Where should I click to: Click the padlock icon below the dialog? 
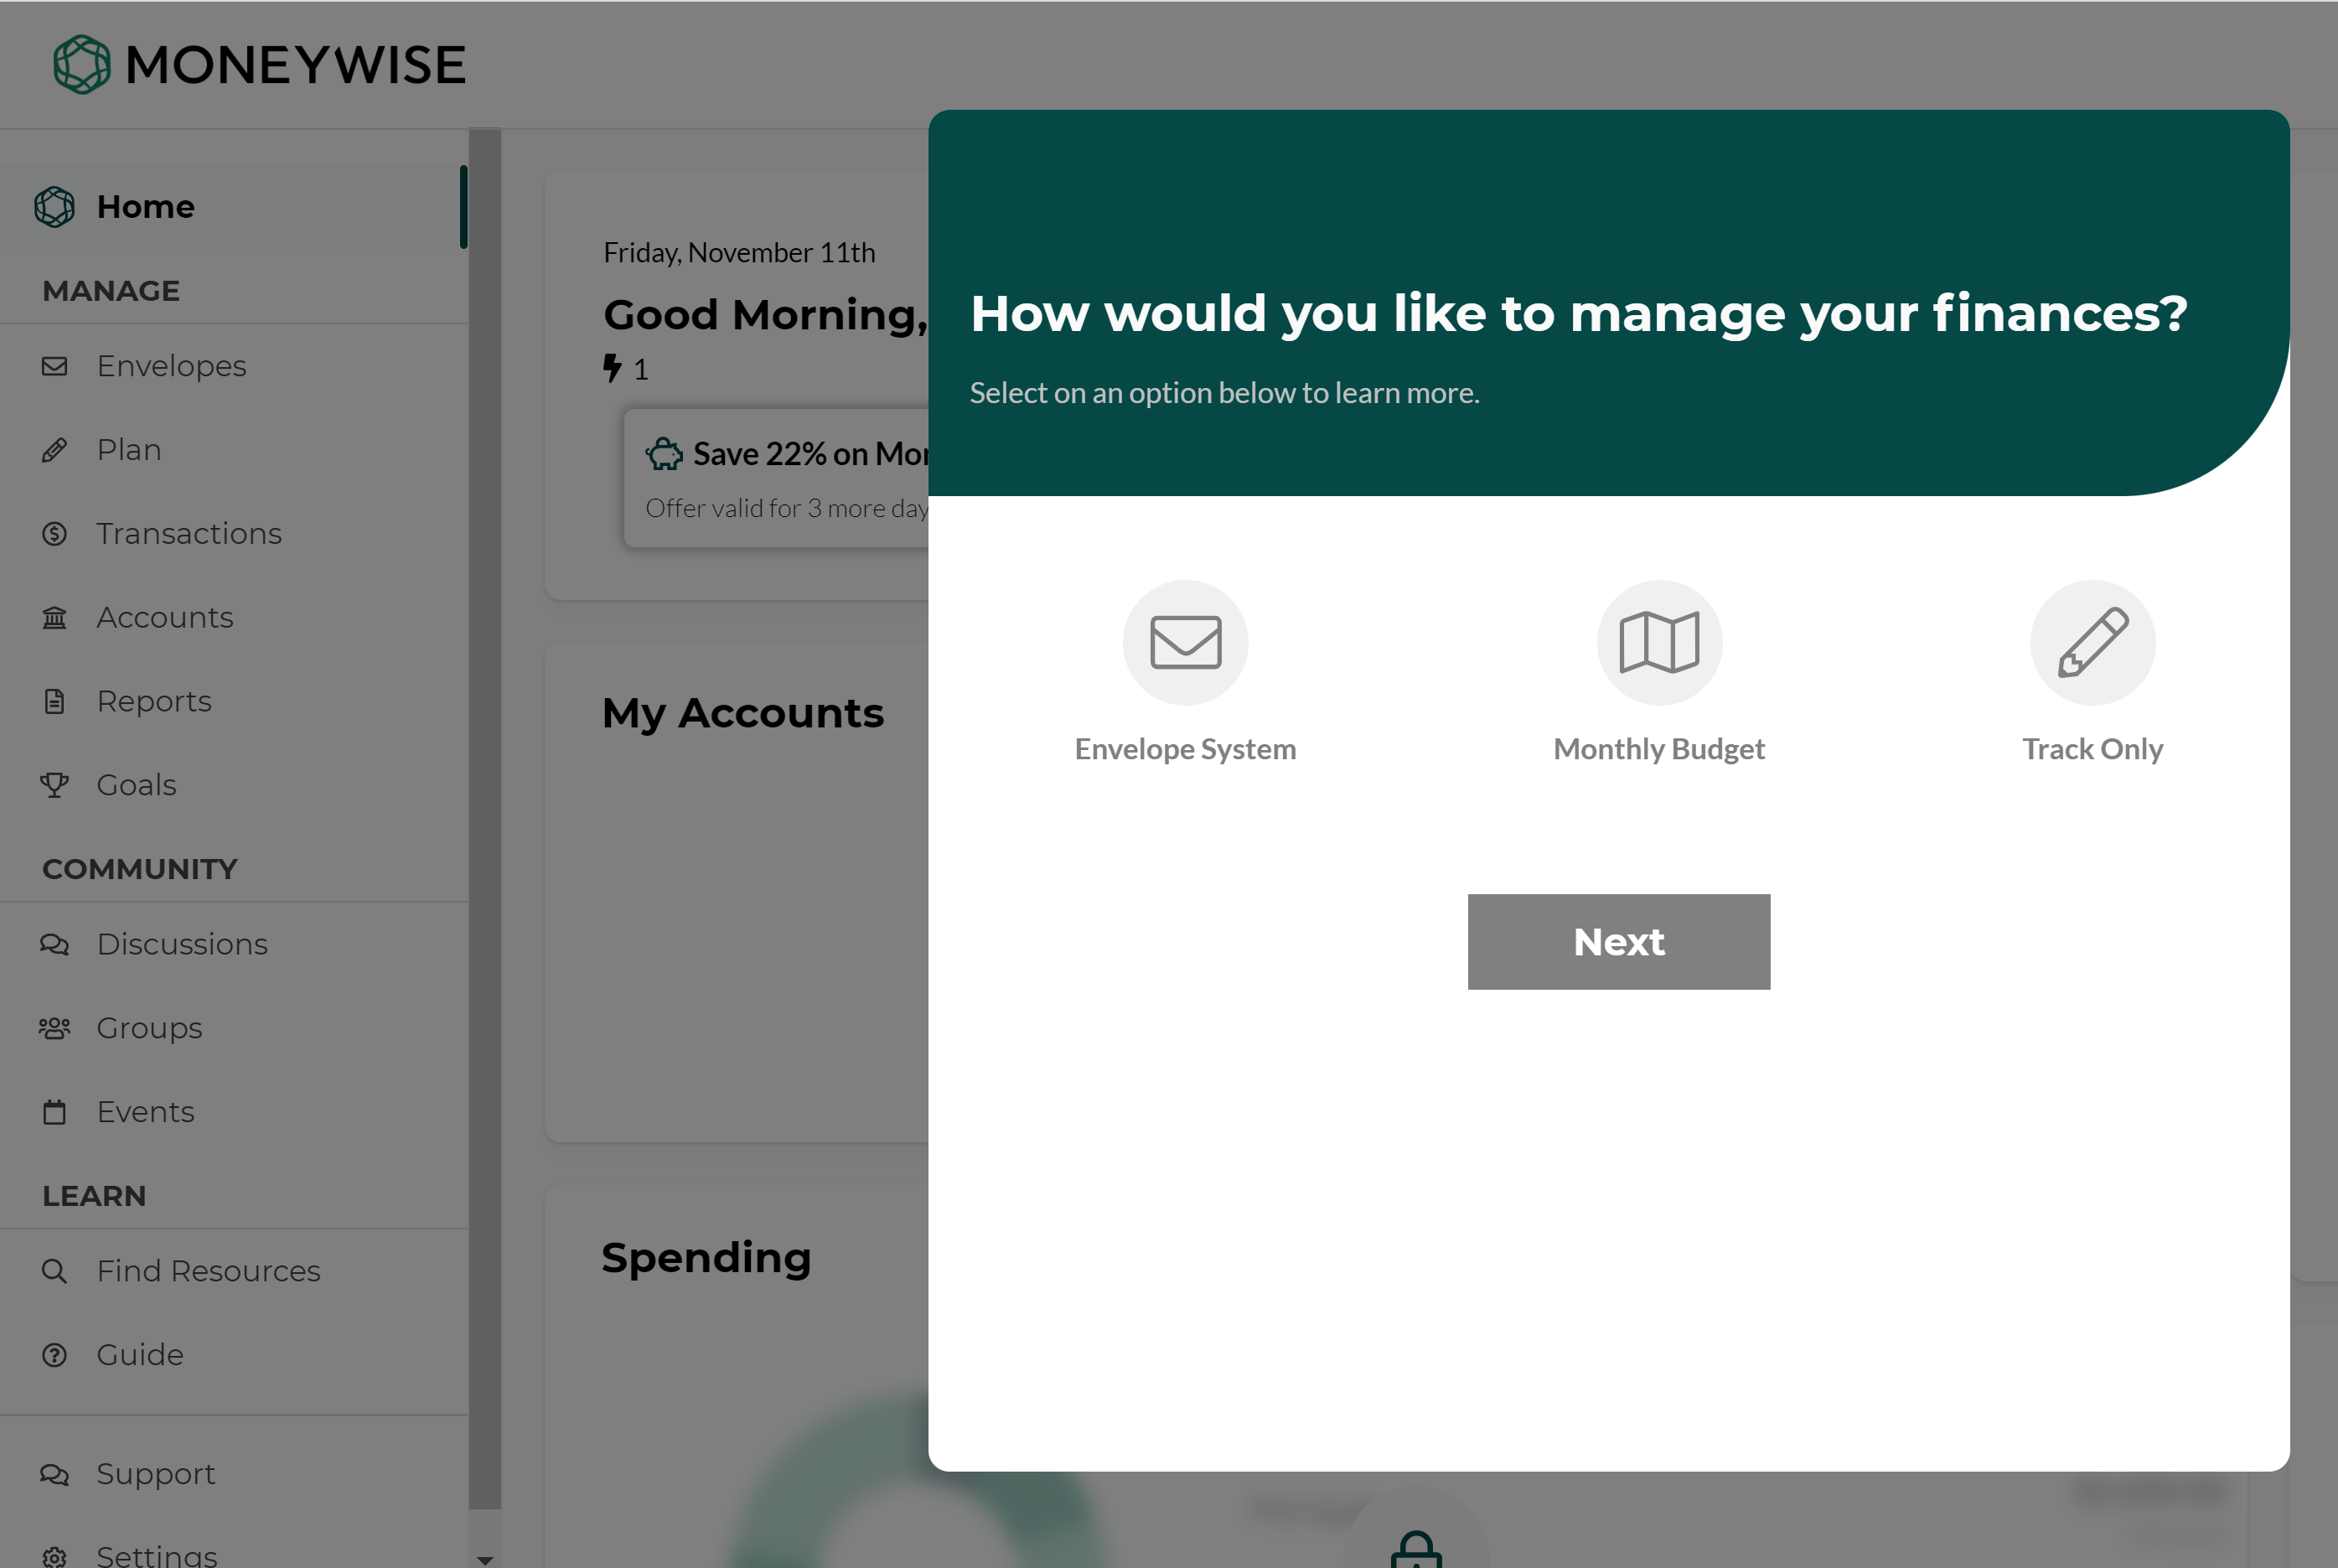coord(1416,1550)
